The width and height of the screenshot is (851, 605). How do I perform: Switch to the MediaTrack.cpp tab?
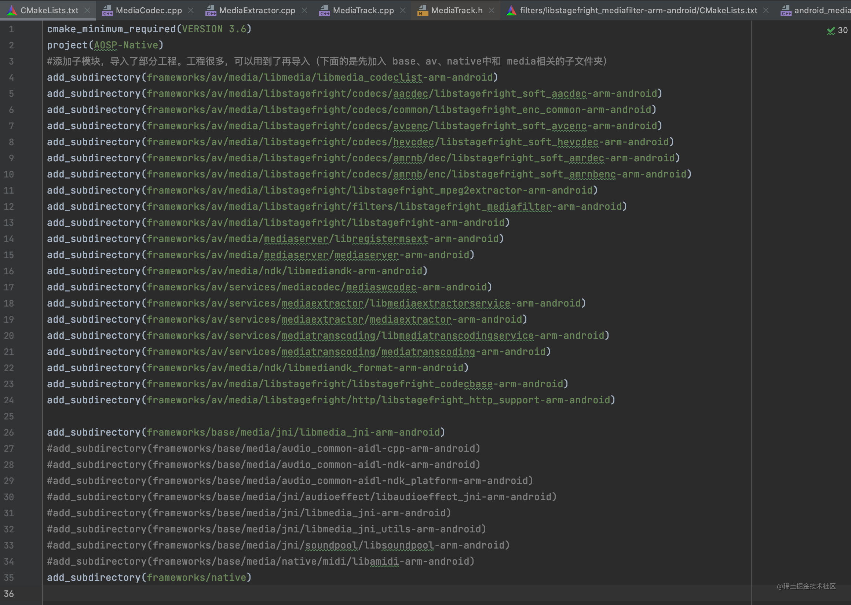(363, 10)
